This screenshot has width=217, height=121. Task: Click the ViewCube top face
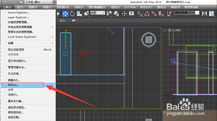(x=149, y=40)
